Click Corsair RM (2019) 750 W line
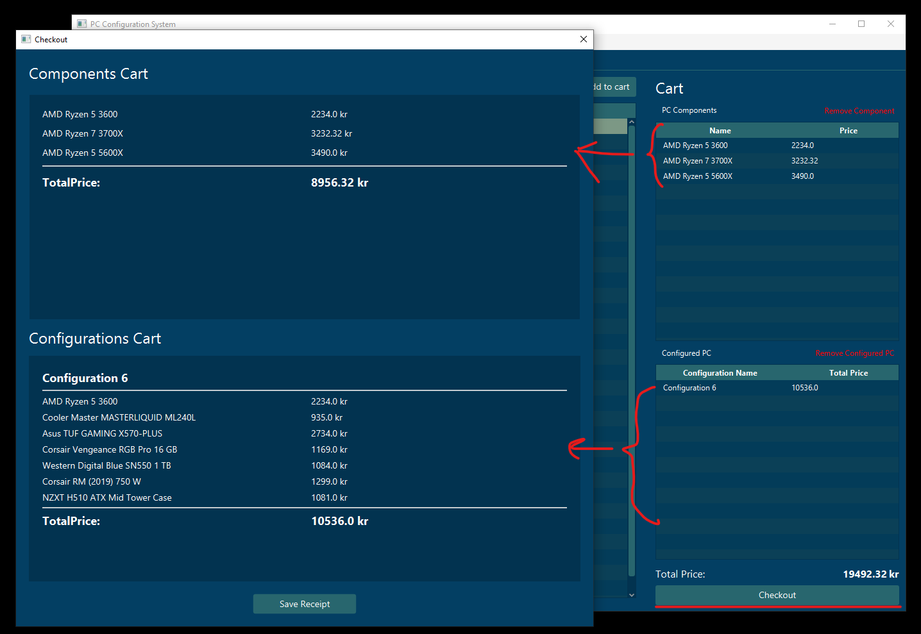The height and width of the screenshot is (634, 921). (92, 481)
